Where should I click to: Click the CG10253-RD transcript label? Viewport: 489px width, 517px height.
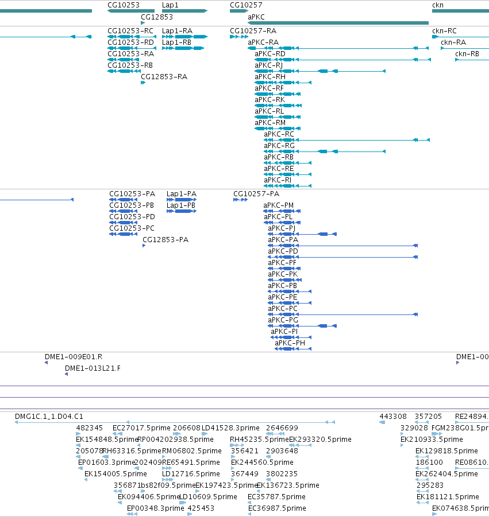pos(131,42)
